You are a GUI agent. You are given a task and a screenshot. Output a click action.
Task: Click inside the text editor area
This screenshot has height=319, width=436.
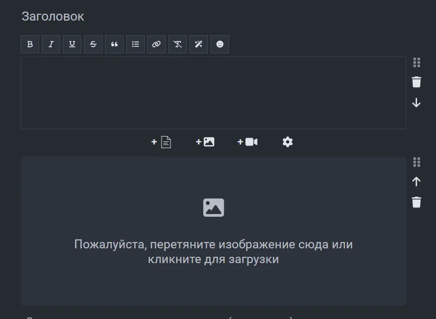213,93
